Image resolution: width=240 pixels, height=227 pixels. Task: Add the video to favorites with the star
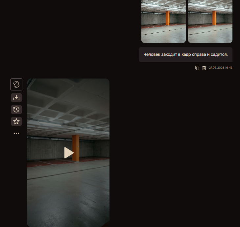[x=16, y=121]
